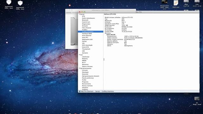Open Diagnostyka entry in sidebar
Viewport: 203px width, 114px height.
click(86, 24)
